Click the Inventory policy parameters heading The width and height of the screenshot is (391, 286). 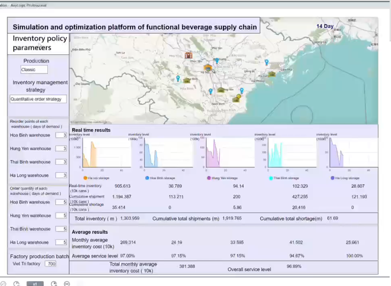[38, 43]
